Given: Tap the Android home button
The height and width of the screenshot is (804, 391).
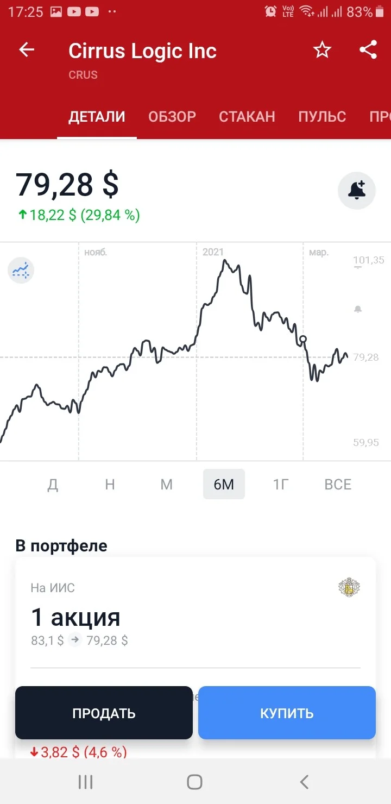Looking at the screenshot, I should point(194,782).
